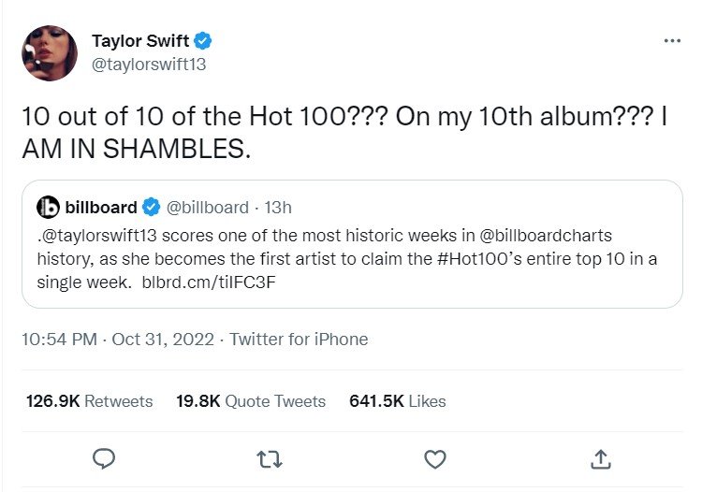The height and width of the screenshot is (492, 702).
Task: View the 19.8K Quote Tweets
Action: tap(251, 400)
